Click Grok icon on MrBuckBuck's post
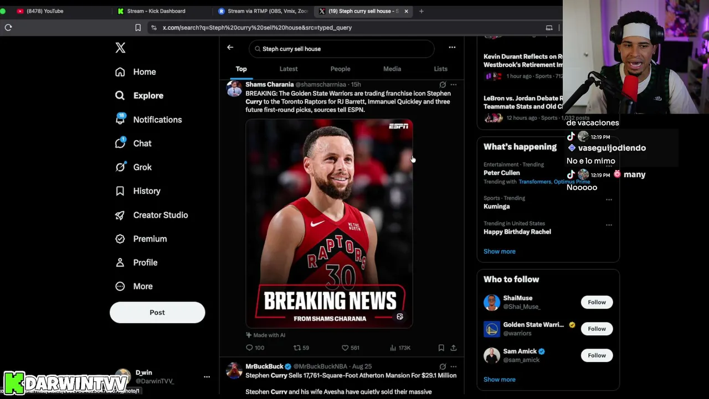Viewport: 709px width, 399px height. click(x=443, y=367)
